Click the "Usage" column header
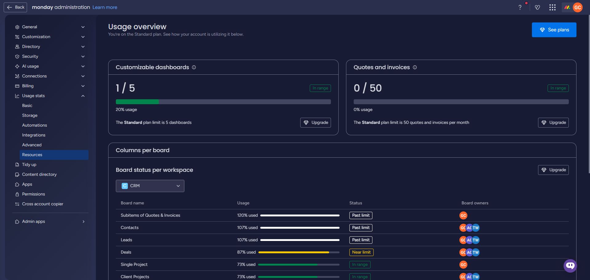The width and height of the screenshot is (590, 280). point(243,203)
